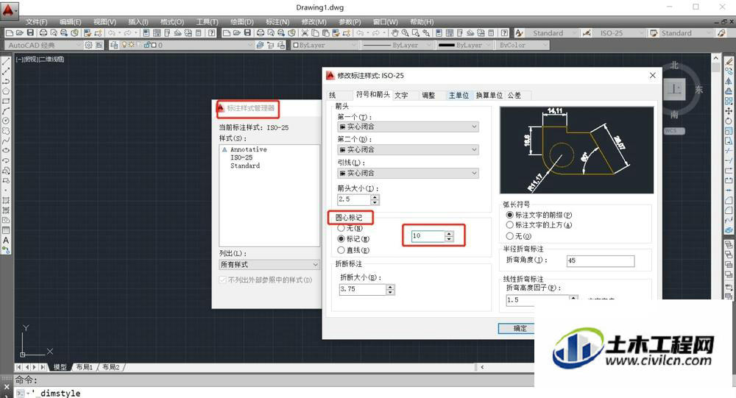Open the Table Style icon beside Standard
This screenshot has width=736, height=398.
pos(654,33)
